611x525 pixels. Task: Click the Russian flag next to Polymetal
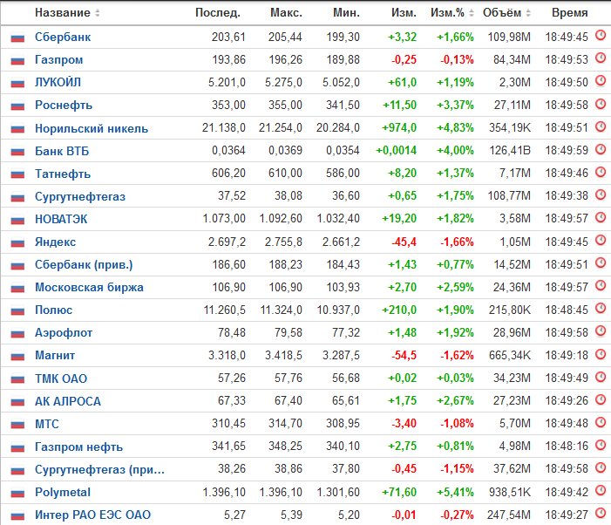click(x=17, y=493)
